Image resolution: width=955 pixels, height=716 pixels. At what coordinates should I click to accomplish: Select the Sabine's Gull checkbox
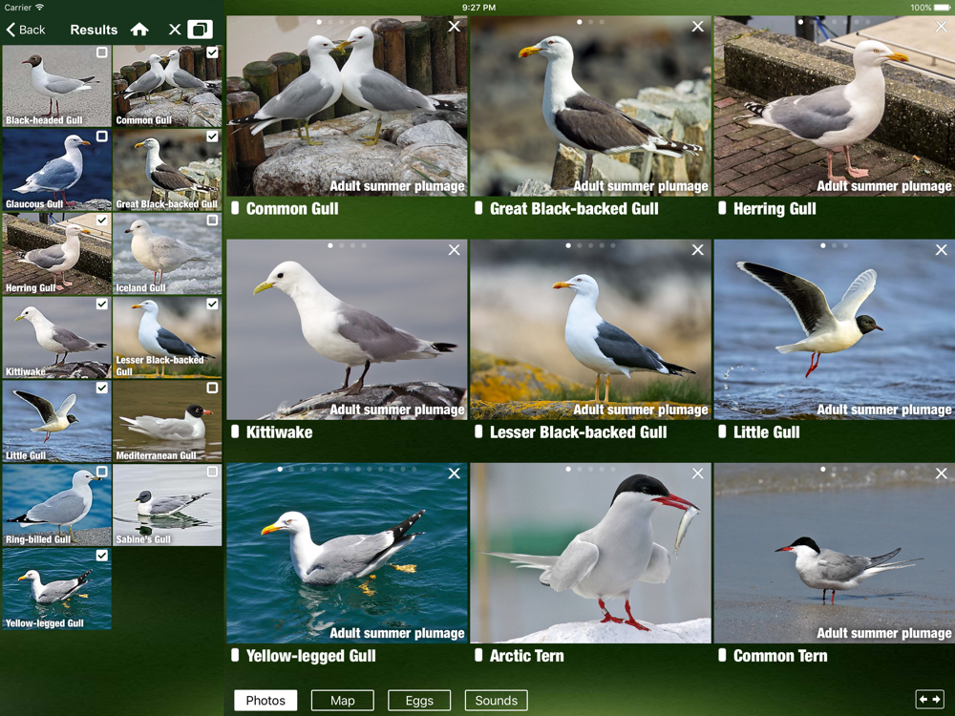tap(212, 472)
